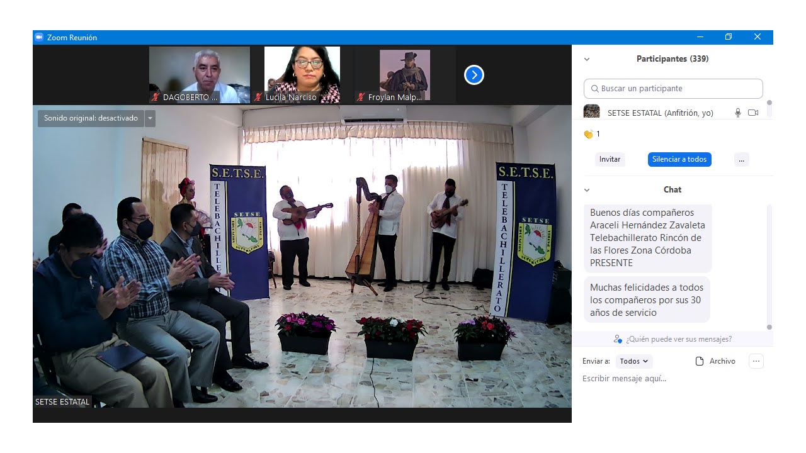The width and height of the screenshot is (806, 453).
Task: Click Muchas felicidades a todos chat message
Action: click(x=647, y=300)
